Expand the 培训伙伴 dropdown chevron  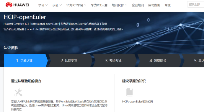pyautogui.click(x=126, y=5)
